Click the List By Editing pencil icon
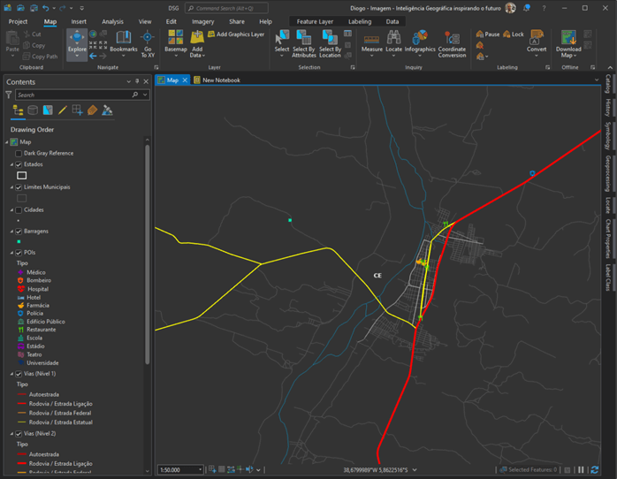Screen dimensions: 617x479 [63, 110]
